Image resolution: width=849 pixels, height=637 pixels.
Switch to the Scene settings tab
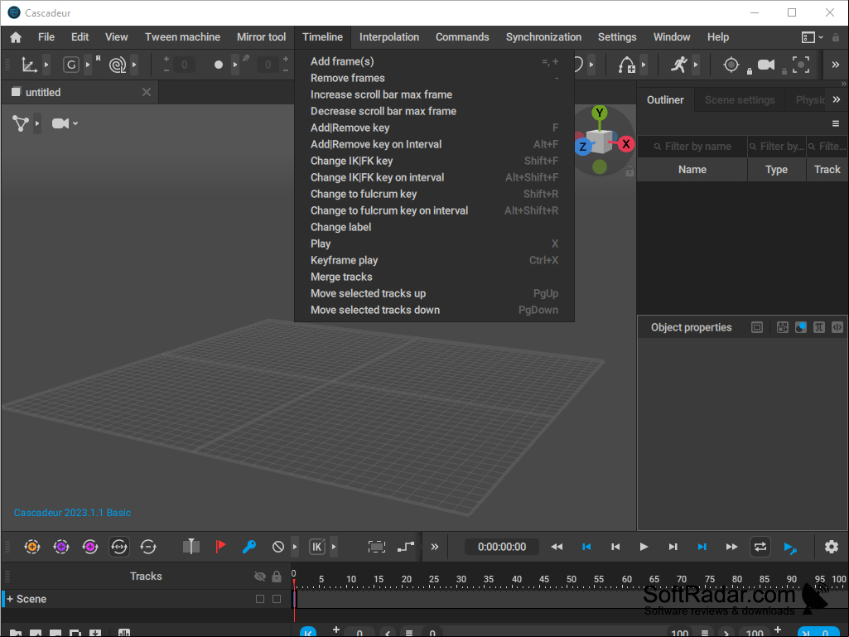(x=740, y=99)
